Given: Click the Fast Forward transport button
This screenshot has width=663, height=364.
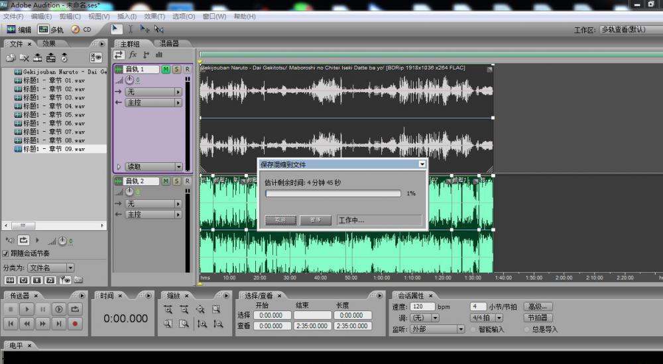Looking at the screenshot, I should point(42,324).
